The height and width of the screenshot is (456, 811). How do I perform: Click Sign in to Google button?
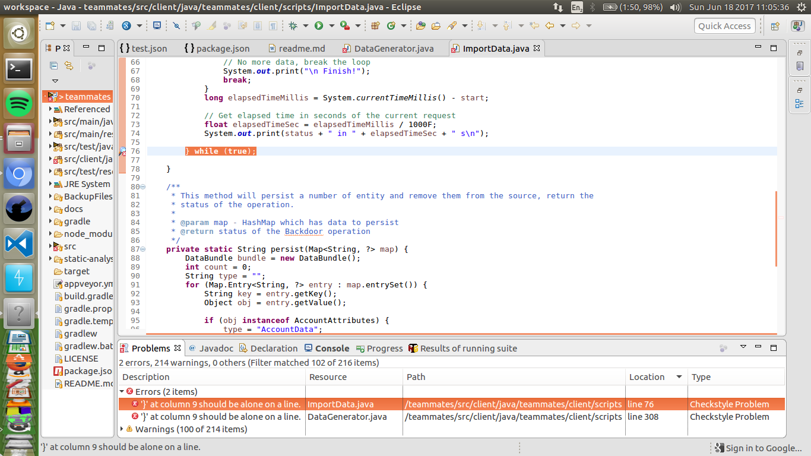758,448
